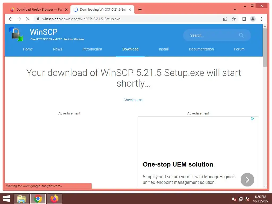Image resolution: width=272 pixels, height=204 pixels.
Task: Focus the WinSCP Search field
Action: [x=217, y=35]
